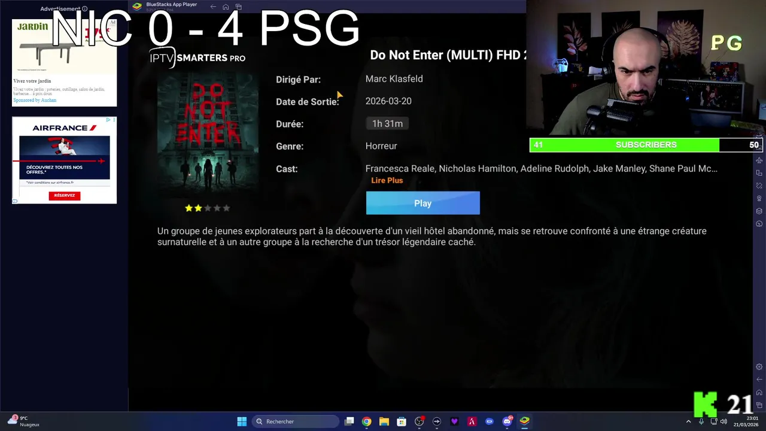Image resolution: width=766 pixels, height=431 pixels.
Task: Click the Genre label
Action: 290,146
